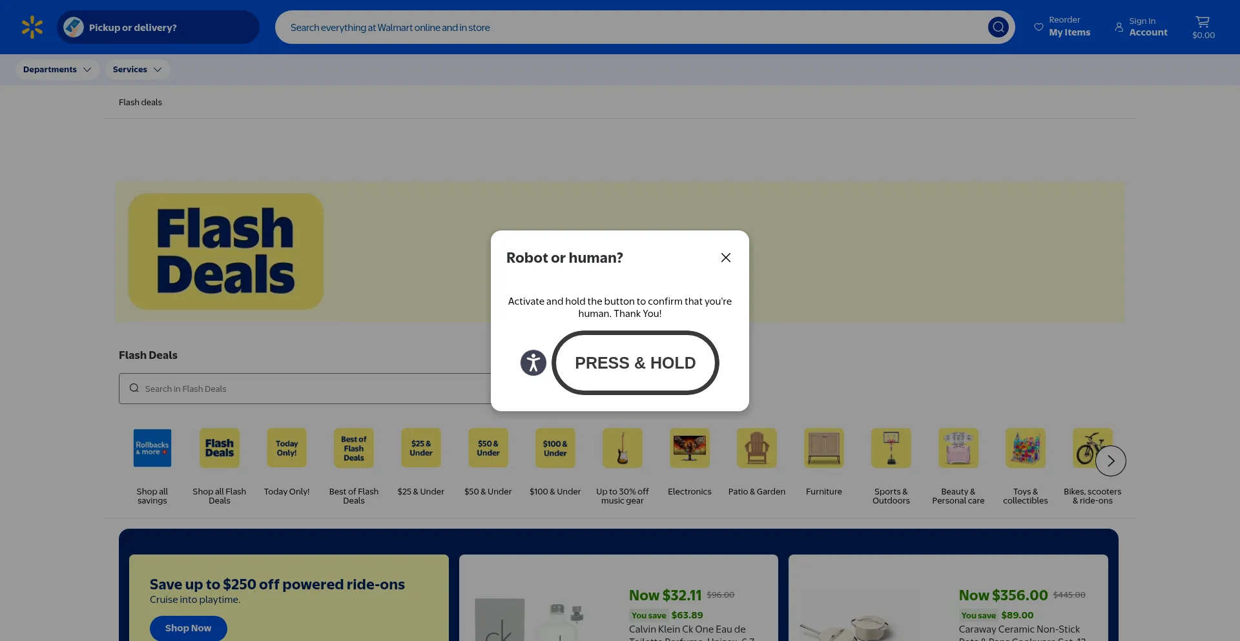Click the accessibility challenge icon
Viewport: 1240px width, 641px height.
(533, 363)
